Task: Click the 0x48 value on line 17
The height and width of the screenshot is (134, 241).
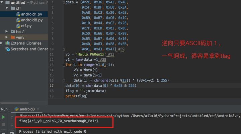Action: (118, 86)
